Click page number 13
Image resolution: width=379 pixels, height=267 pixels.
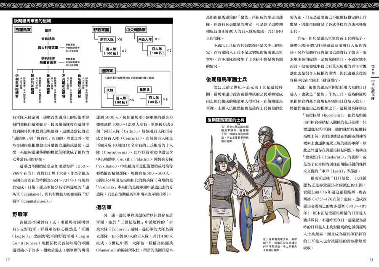click(371, 259)
